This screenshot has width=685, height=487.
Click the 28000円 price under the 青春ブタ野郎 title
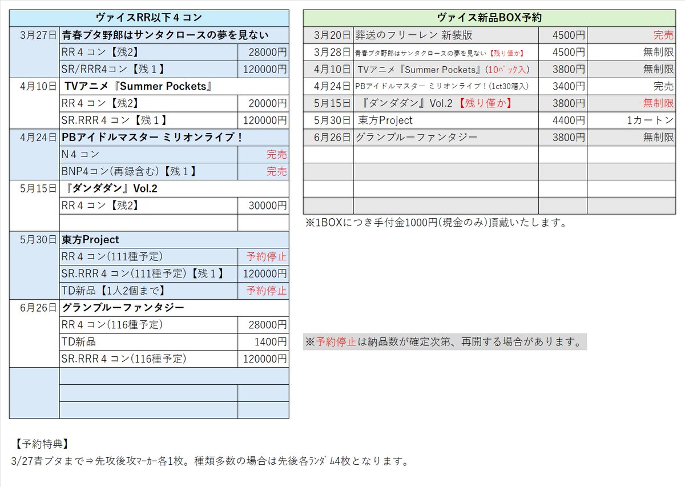[x=263, y=53]
